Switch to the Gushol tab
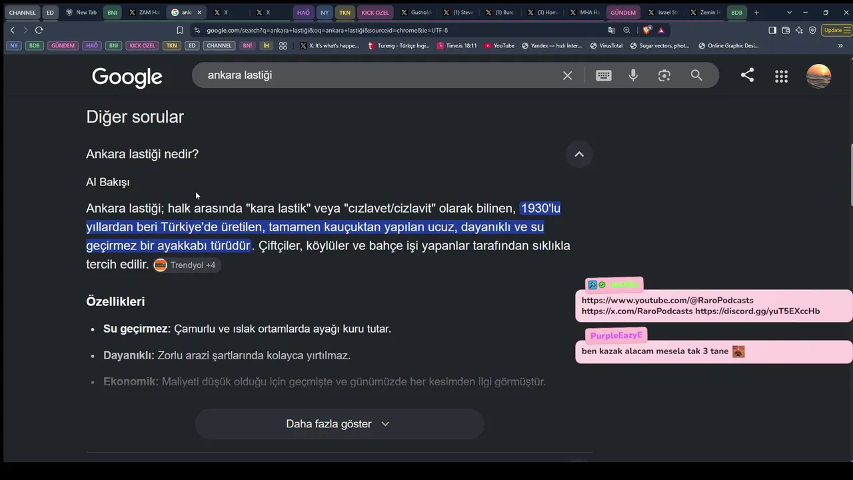The height and width of the screenshot is (480, 853). pyautogui.click(x=417, y=12)
